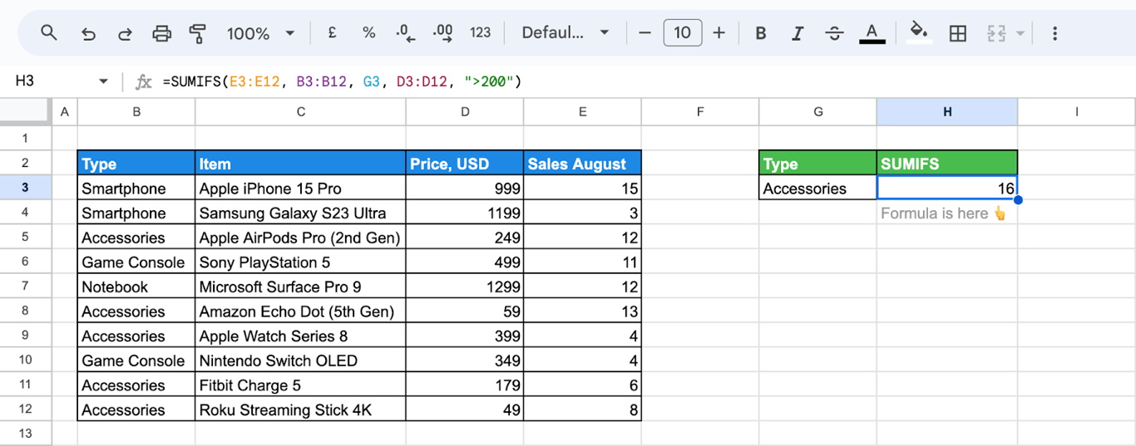Select column I header
The image size is (1136, 446).
[1077, 111]
